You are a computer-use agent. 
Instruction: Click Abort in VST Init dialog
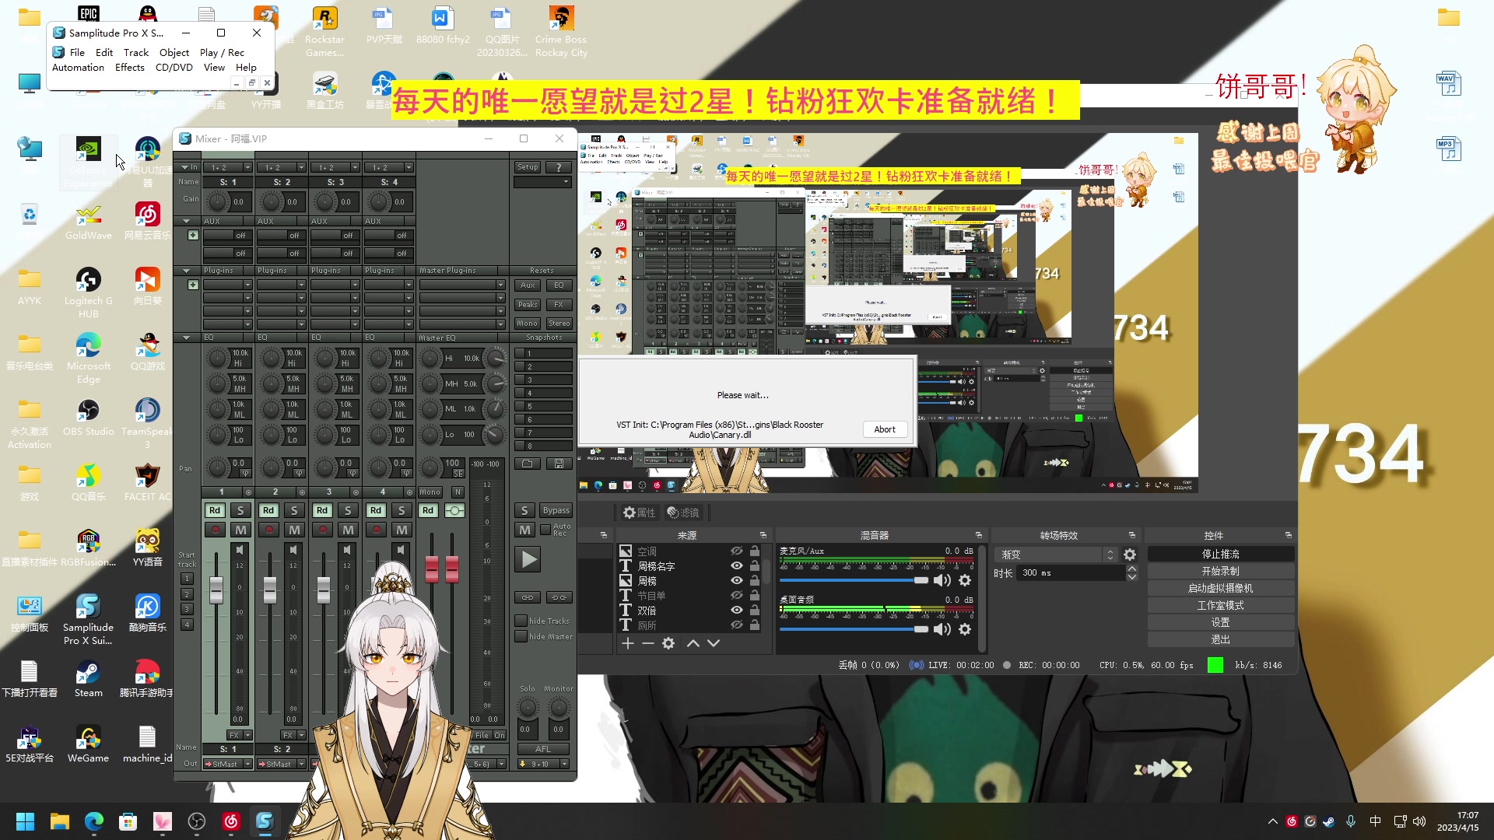tap(885, 429)
